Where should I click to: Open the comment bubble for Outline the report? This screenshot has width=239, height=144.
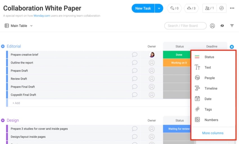(x=135, y=63)
